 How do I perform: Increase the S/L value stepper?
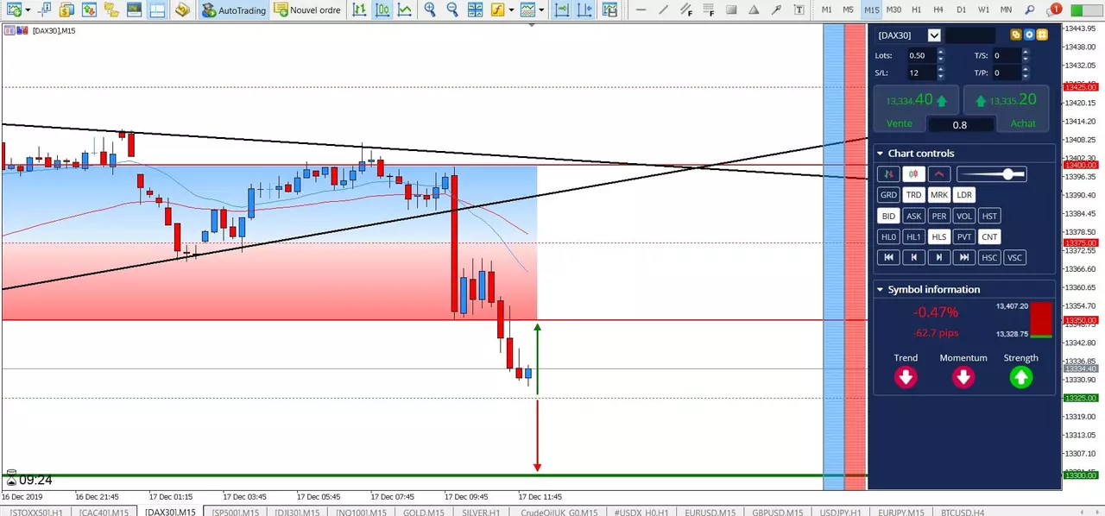pyautogui.click(x=940, y=69)
